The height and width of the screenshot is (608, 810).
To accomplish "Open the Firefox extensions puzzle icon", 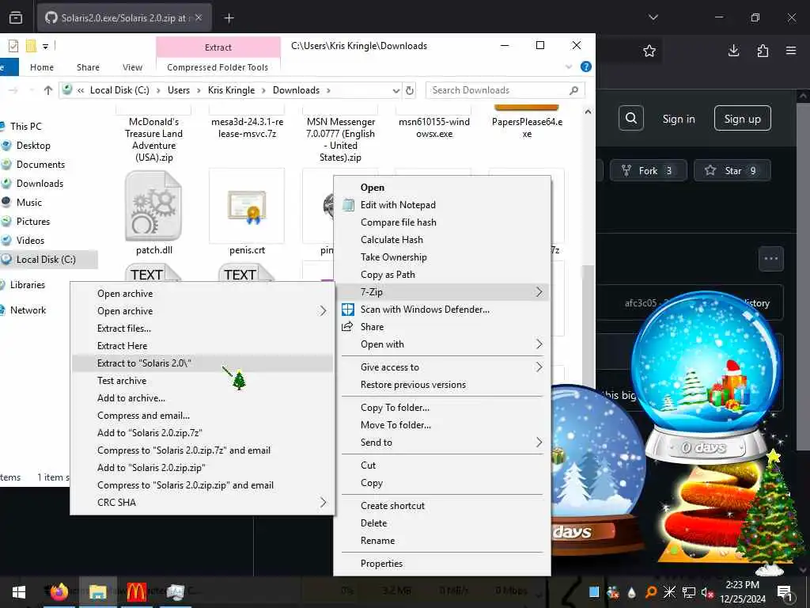I will tap(763, 51).
